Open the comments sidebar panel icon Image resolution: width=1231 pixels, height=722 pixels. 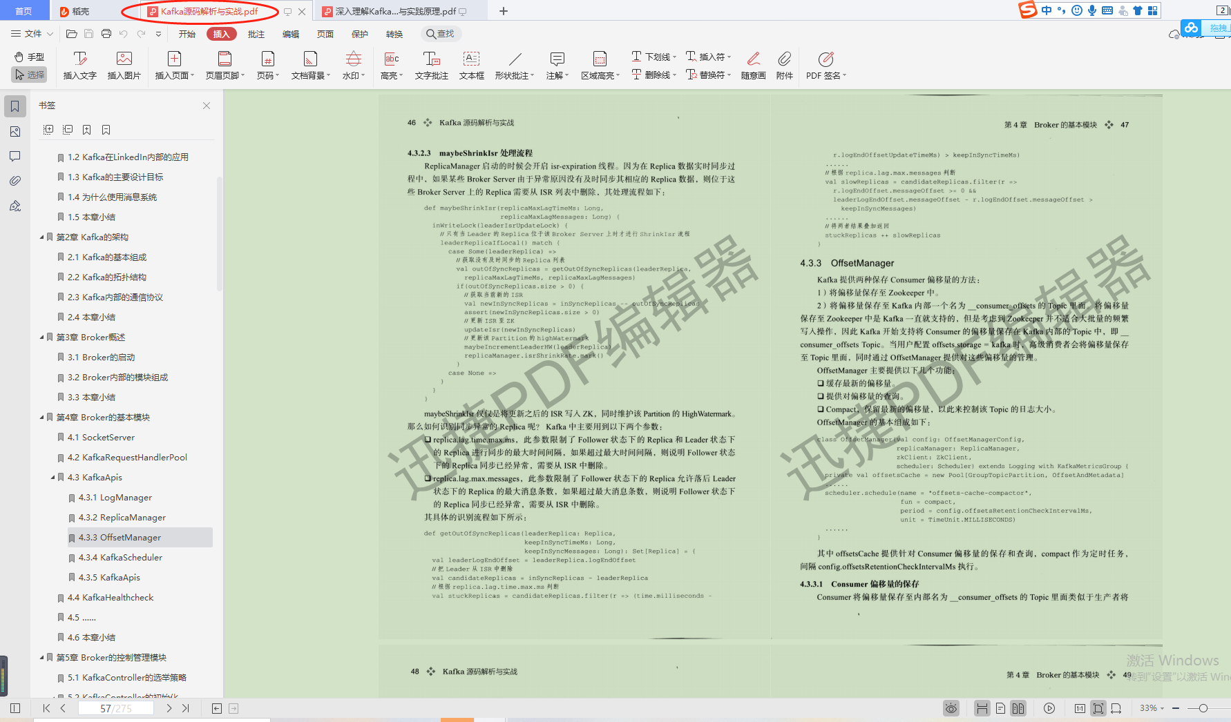coord(15,156)
